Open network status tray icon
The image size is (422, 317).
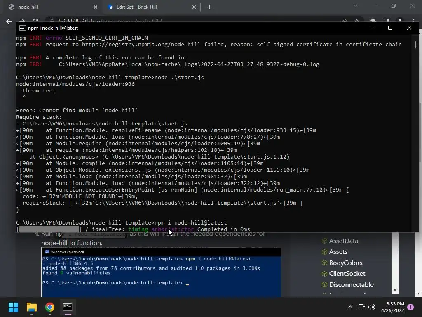pos(362,307)
